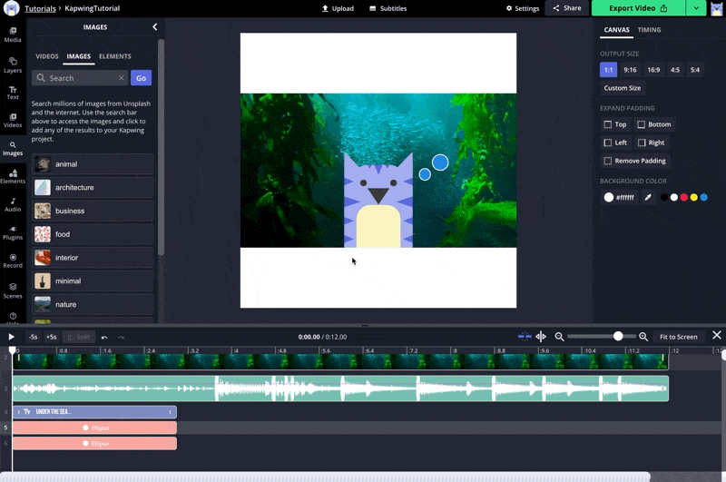Pick the eyedropper color tool
The height and width of the screenshot is (482, 726).
point(648,197)
